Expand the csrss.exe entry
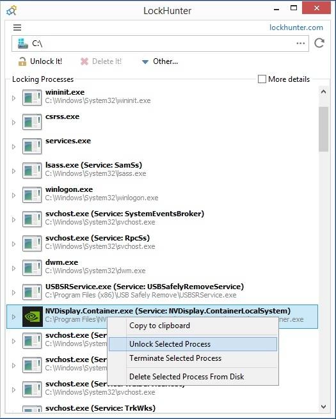Screen dimensions: 336x419 (x=13, y=123)
